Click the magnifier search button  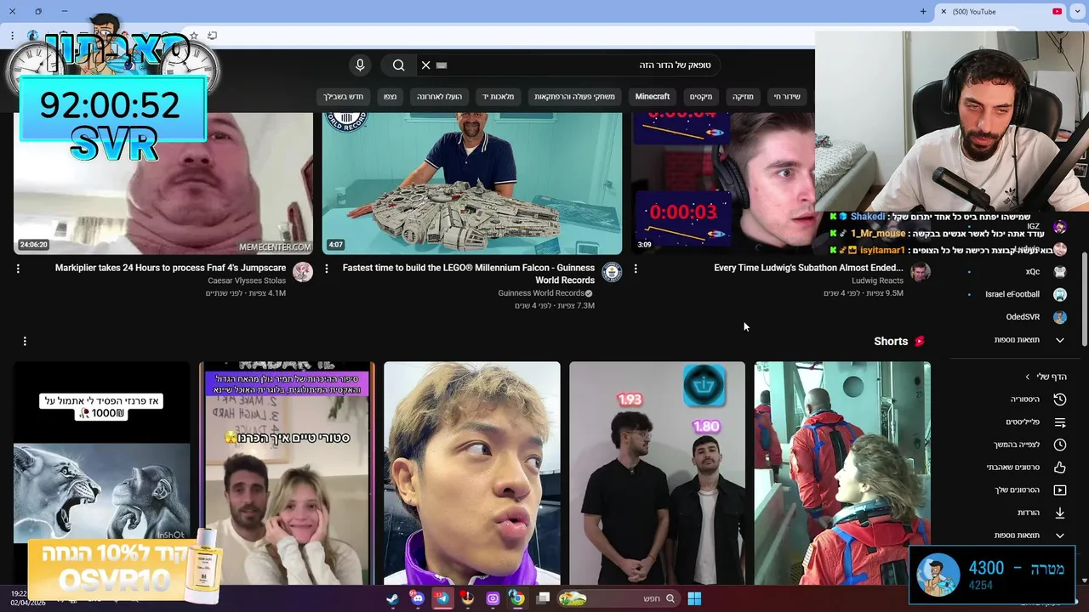(398, 65)
